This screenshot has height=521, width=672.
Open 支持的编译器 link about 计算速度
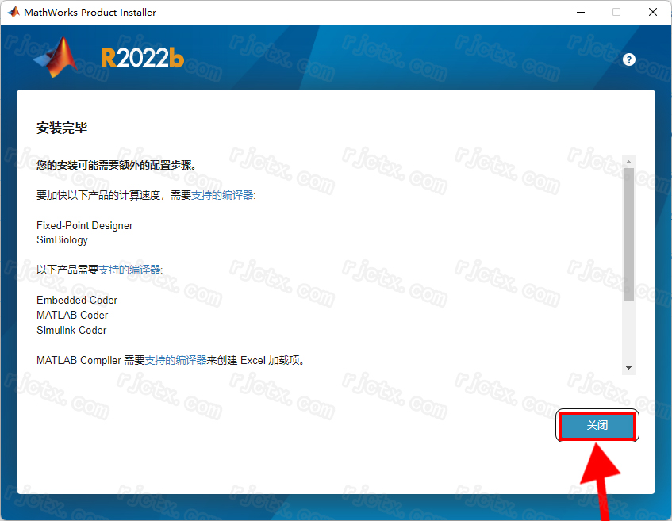click(223, 195)
